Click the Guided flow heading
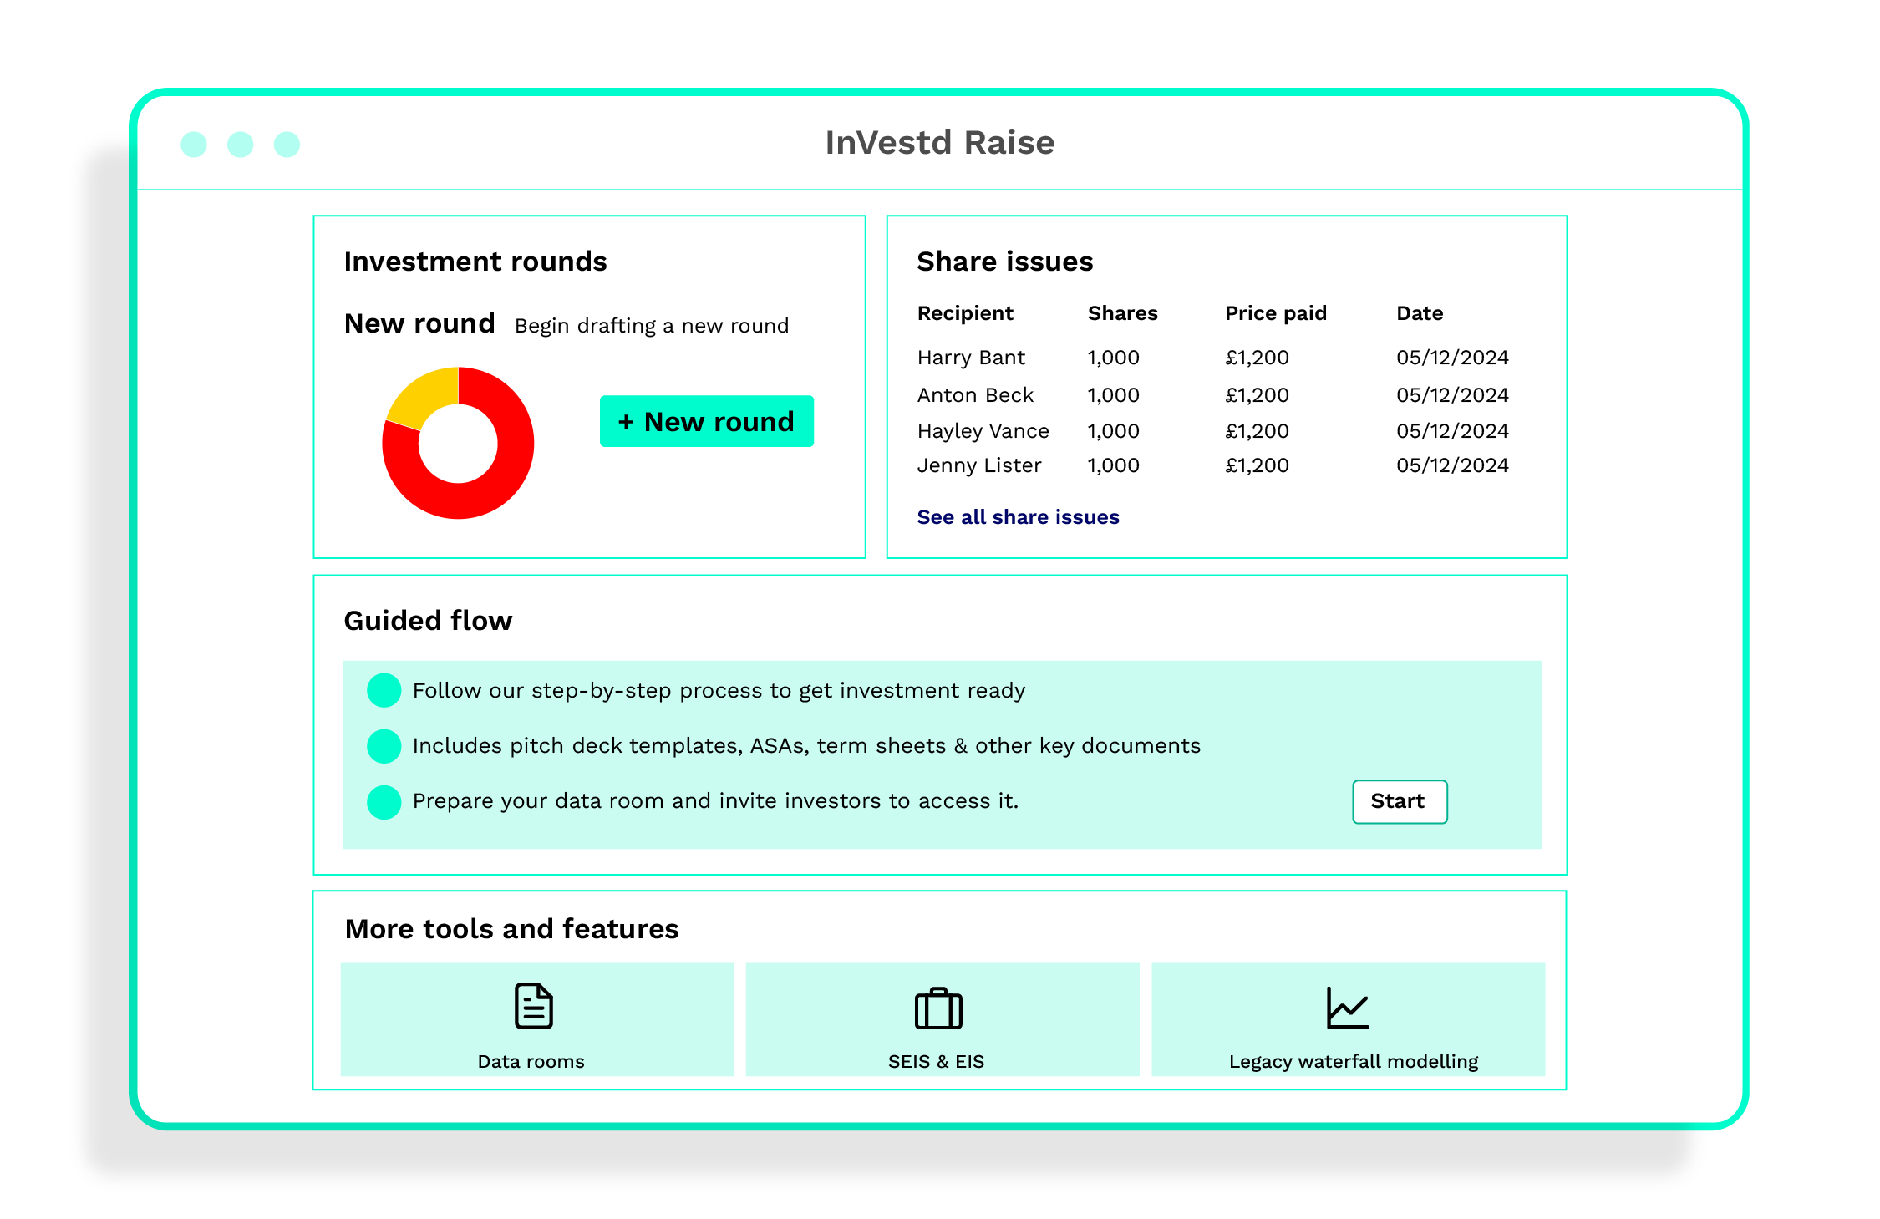This screenshot has width=1880, height=1219. tap(428, 621)
